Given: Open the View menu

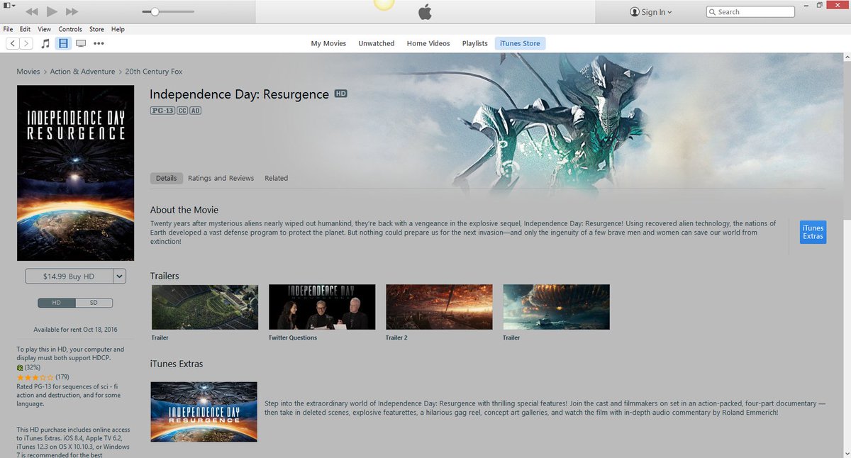Looking at the screenshot, I should click(x=44, y=29).
